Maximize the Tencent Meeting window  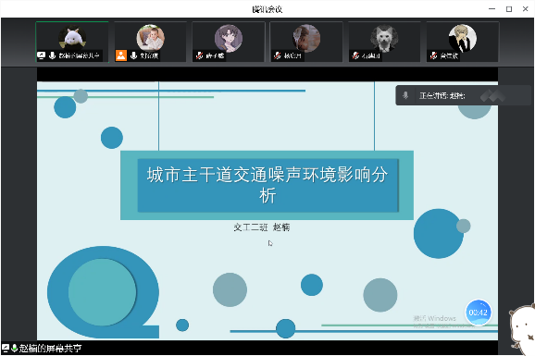coord(509,9)
